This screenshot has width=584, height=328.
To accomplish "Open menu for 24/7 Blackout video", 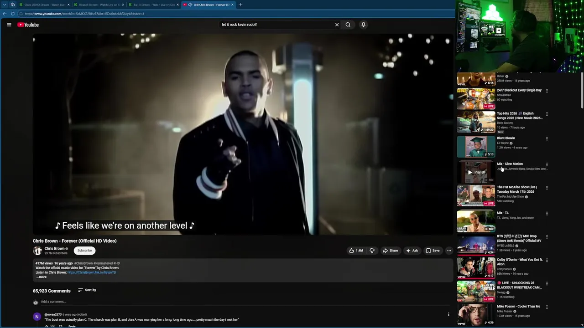I will [x=547, y=91].
